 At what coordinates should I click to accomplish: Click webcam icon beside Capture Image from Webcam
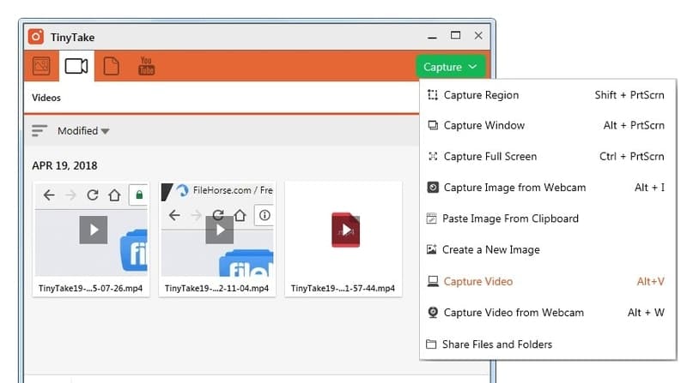[x=433, y=187]
